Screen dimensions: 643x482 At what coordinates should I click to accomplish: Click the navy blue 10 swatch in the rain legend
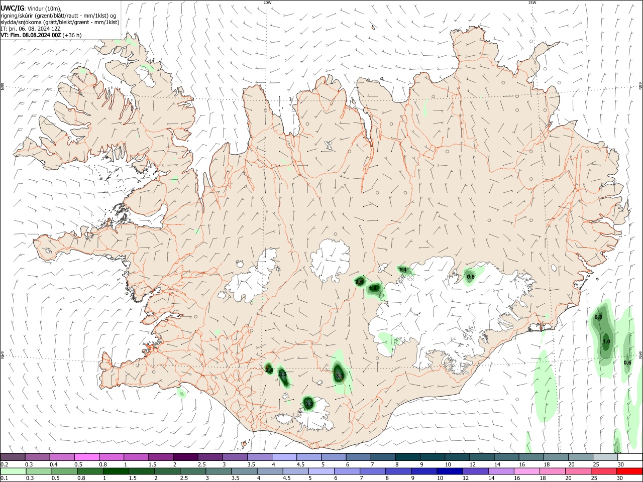coord(449,471)
